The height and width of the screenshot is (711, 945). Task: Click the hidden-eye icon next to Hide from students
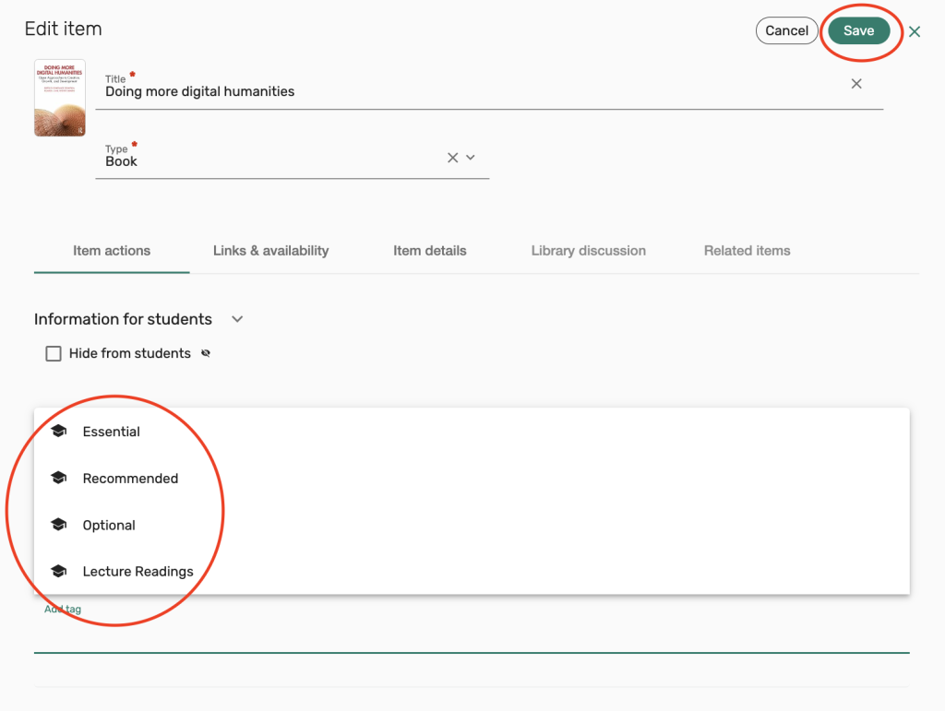click(206, 353)
